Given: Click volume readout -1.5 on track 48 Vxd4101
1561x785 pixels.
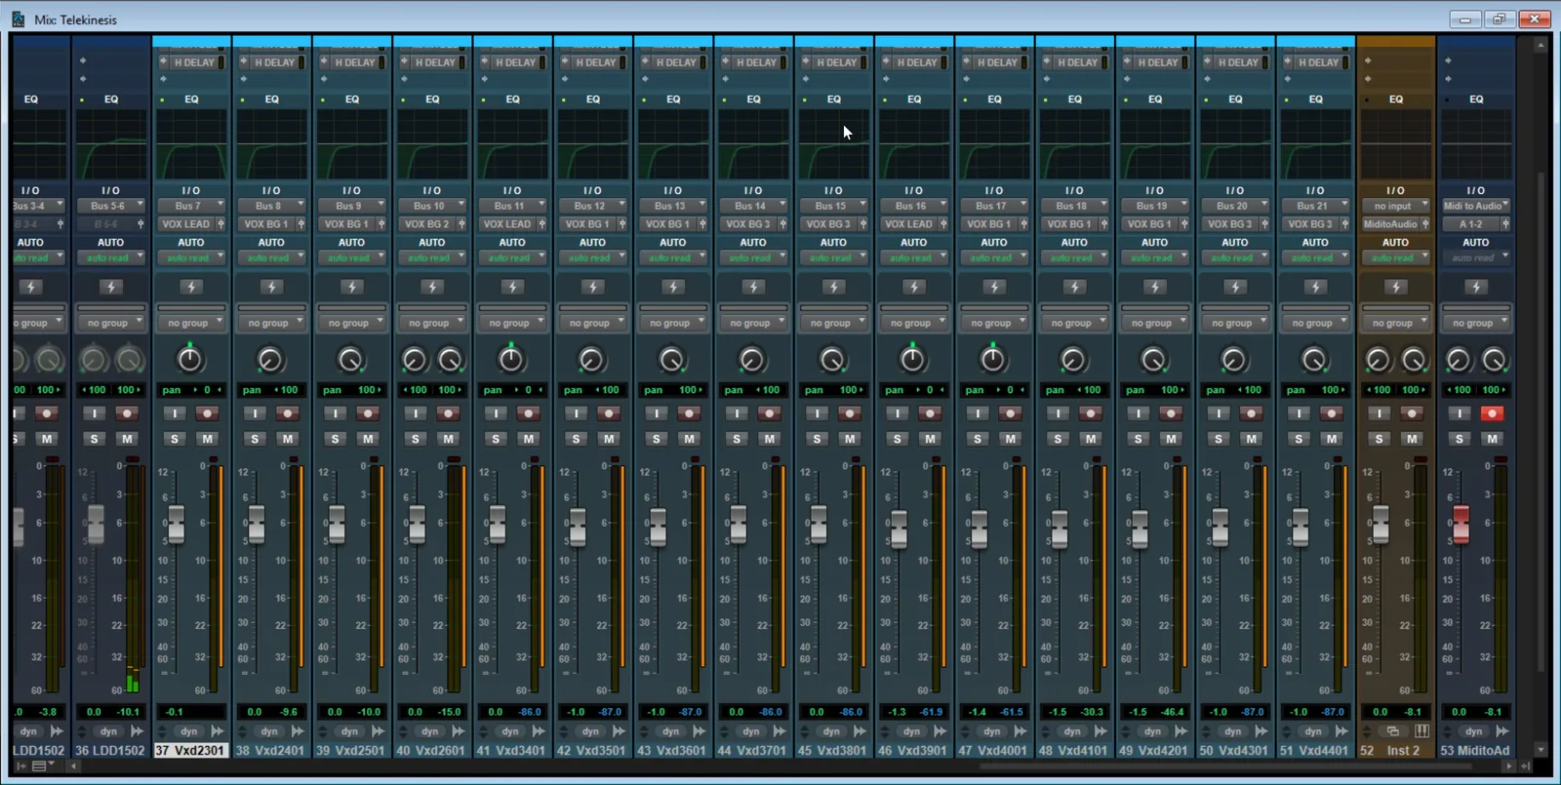Looking at the screenshot, I should (x=1058, y=712).
